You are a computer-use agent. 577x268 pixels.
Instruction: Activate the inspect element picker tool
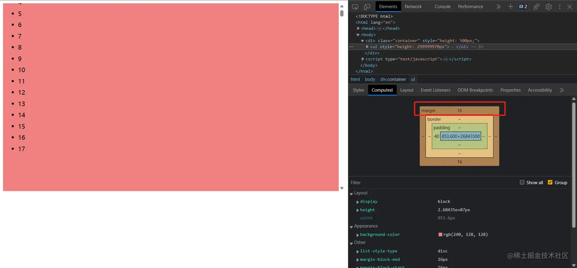pos(355,7)
